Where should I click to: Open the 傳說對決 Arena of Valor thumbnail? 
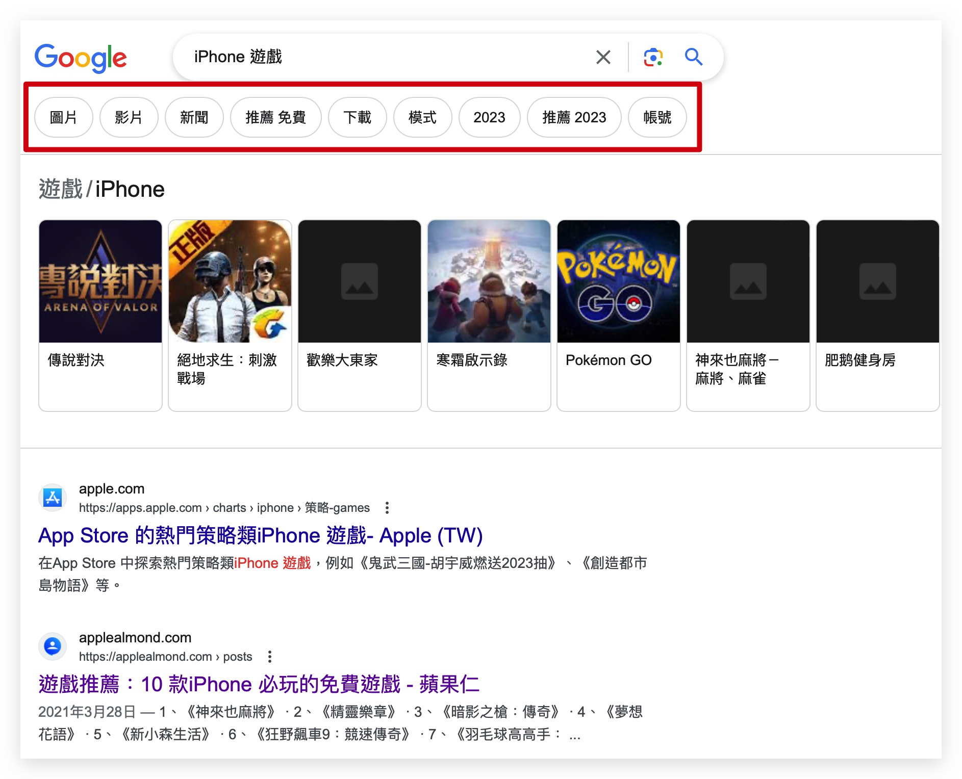click(100, 281)
